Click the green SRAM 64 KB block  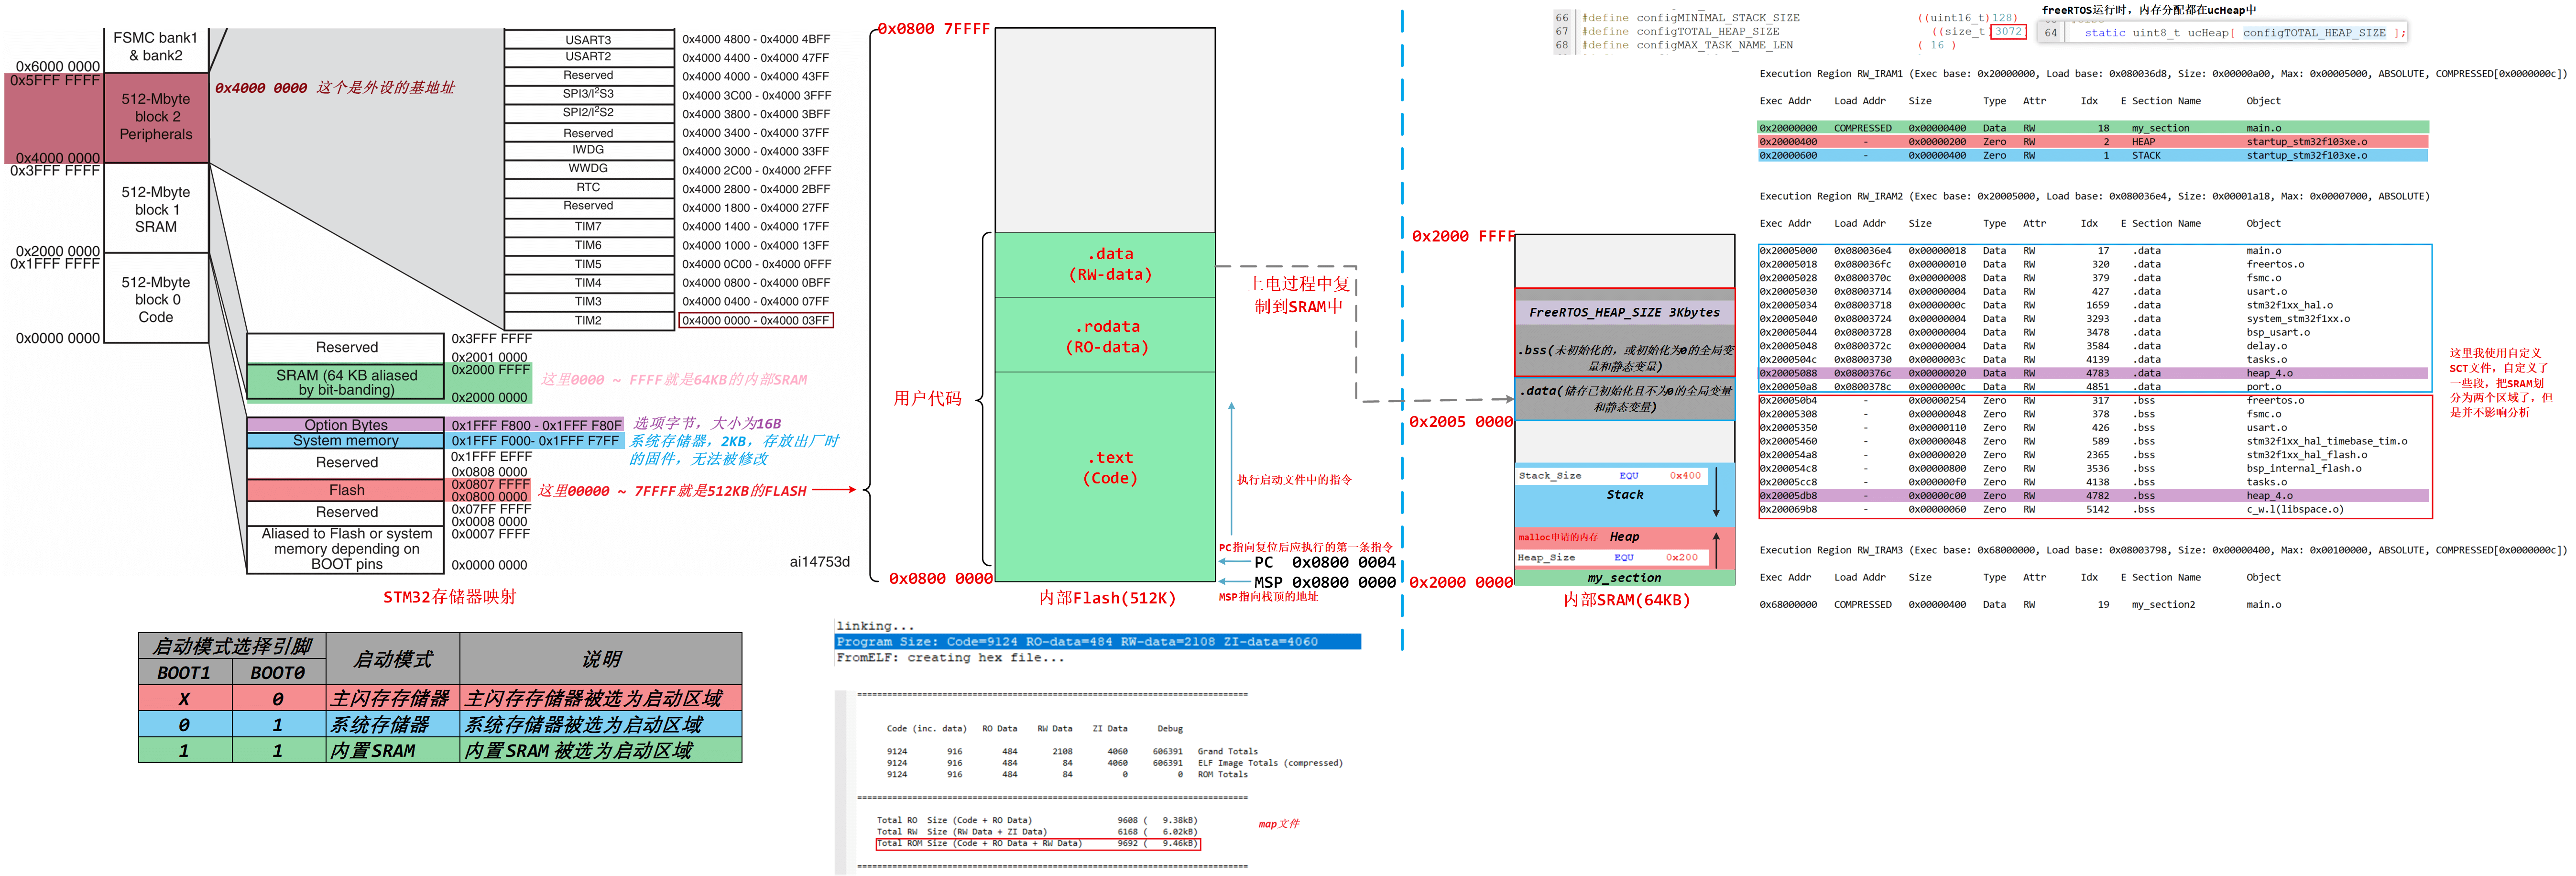coord(346,382)
